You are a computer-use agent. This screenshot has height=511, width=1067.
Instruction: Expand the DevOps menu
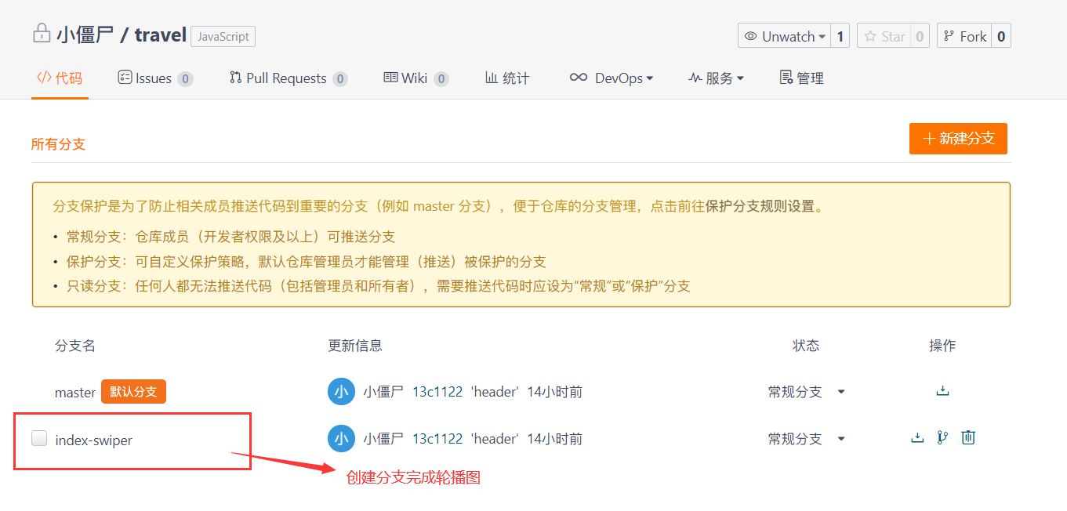(x=612, y=78)
